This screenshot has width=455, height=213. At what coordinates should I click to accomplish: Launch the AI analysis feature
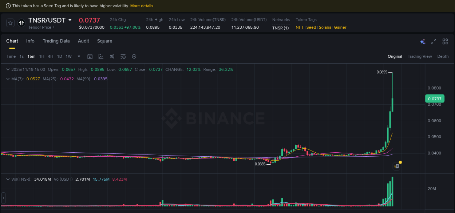click(x=423, y=41)
